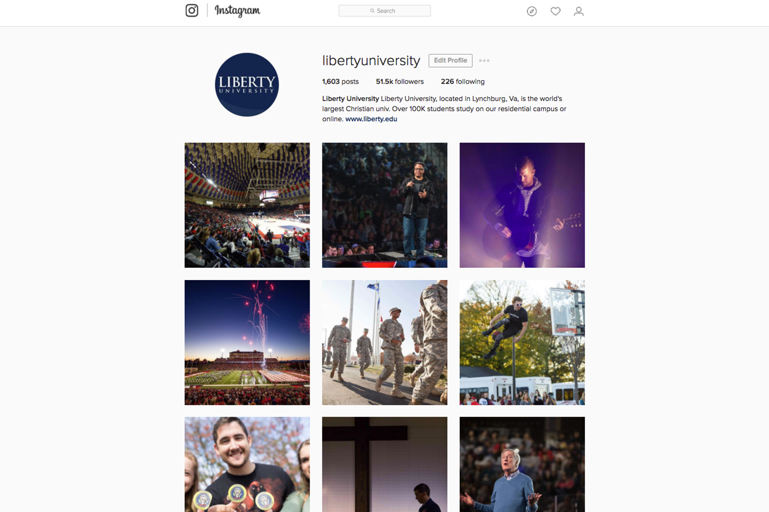Open the www.liberty.edu link
Viewport: 769px width, 512px height.
pyautogui.click(x=371, y=119)
